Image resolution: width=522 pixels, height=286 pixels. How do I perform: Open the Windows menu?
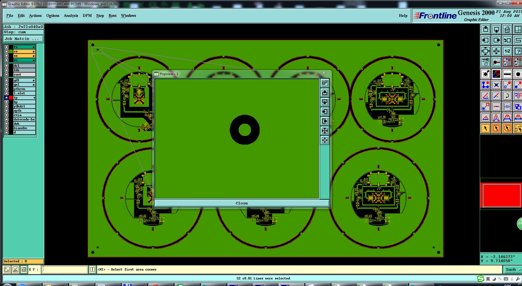(x=128, y=15)
